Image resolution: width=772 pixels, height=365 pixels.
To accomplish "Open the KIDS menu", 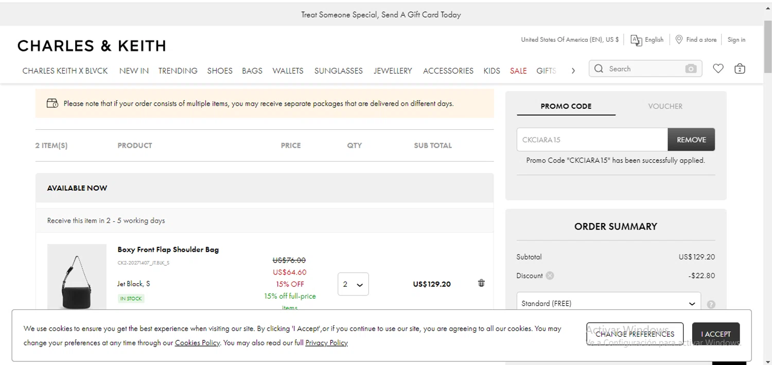I will click(492, 71).
